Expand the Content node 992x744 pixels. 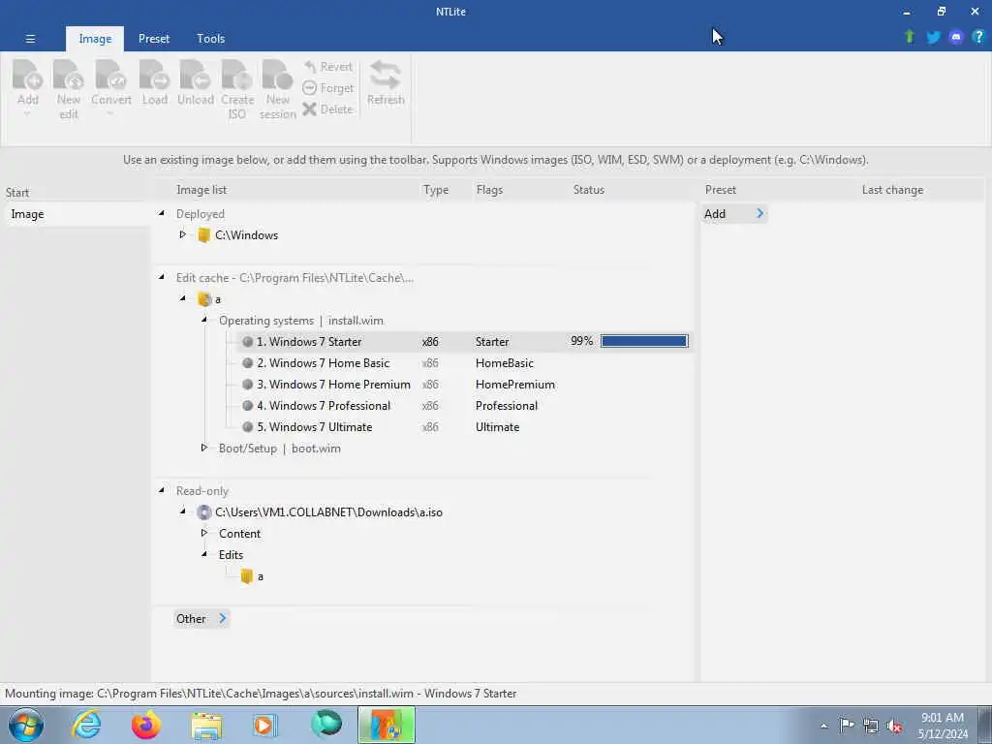click(x=204, y=534)
